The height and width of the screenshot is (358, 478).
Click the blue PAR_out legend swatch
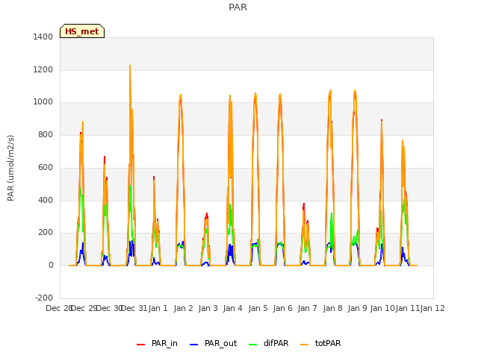point(194,345)
